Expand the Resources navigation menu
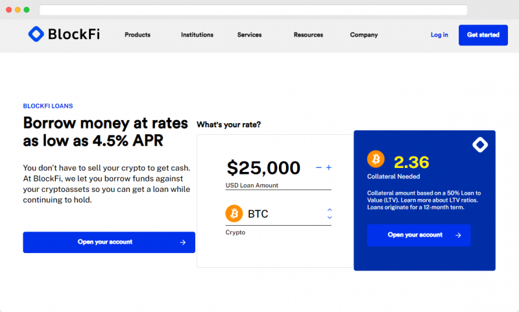 (x=308, y=35)
